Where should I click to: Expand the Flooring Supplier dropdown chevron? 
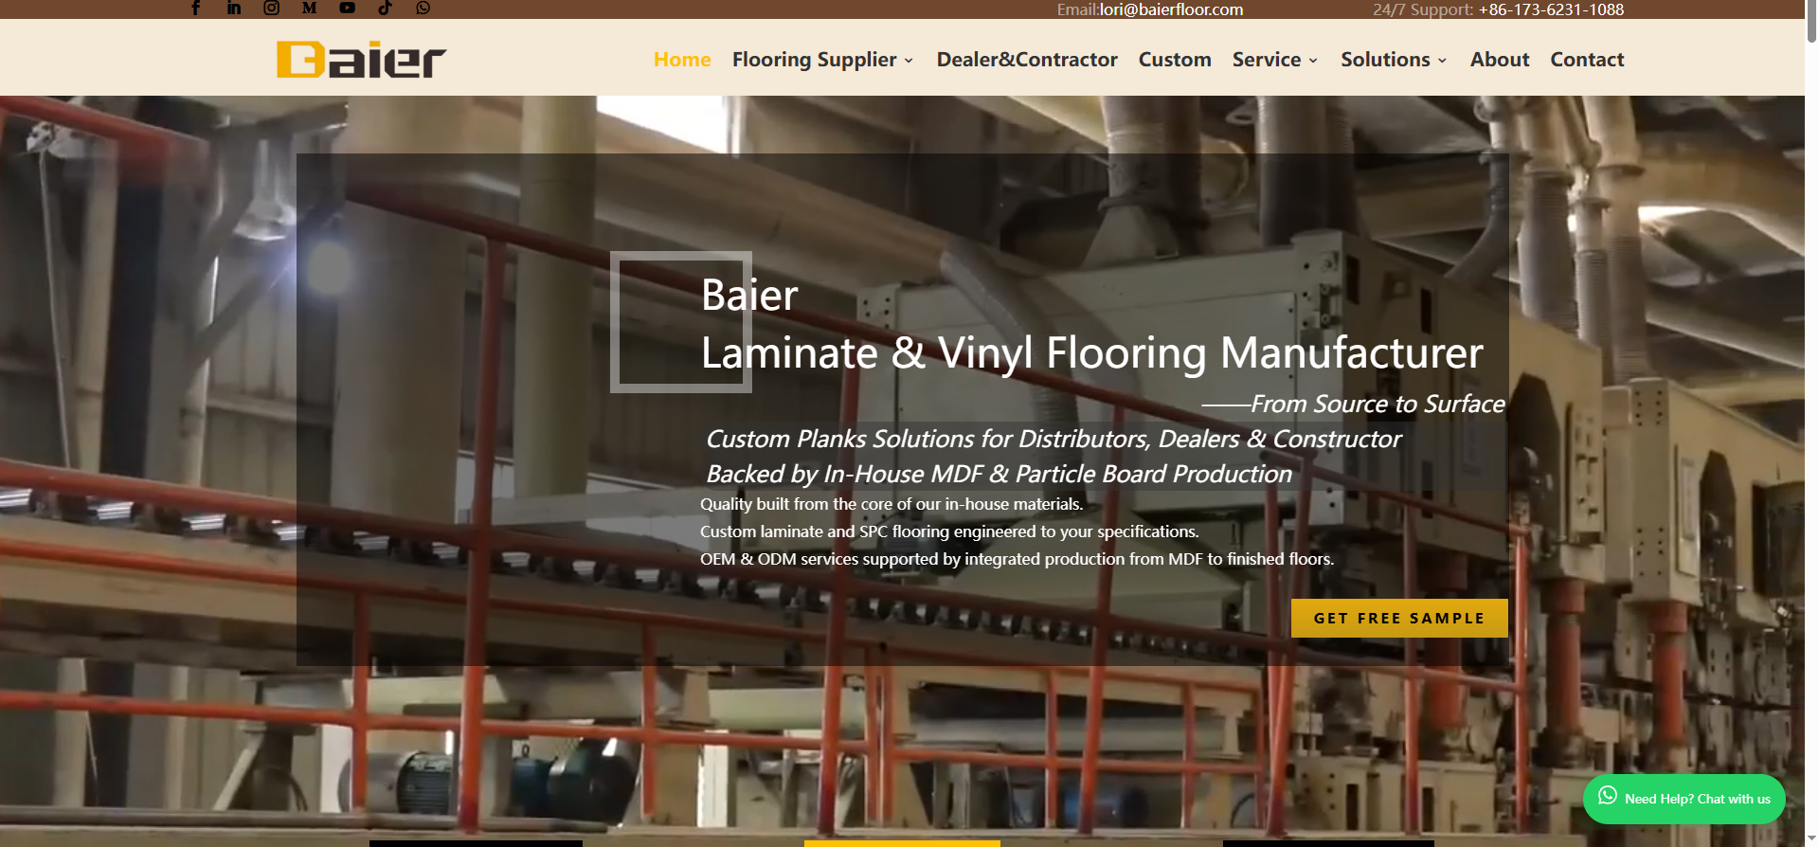pyautogui.click(x=909, y=61)
